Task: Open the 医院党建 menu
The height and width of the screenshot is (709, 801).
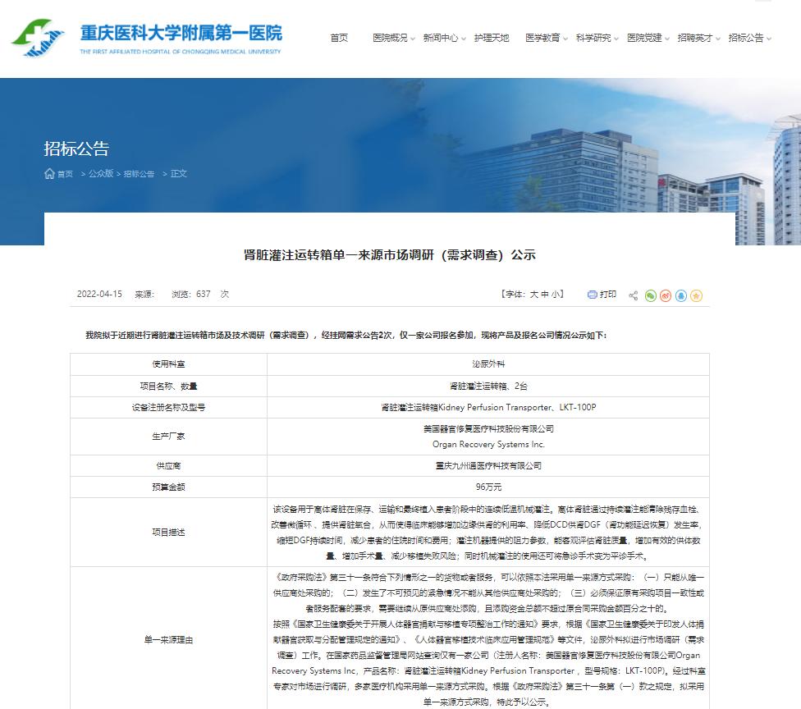Action: point(644,38)
